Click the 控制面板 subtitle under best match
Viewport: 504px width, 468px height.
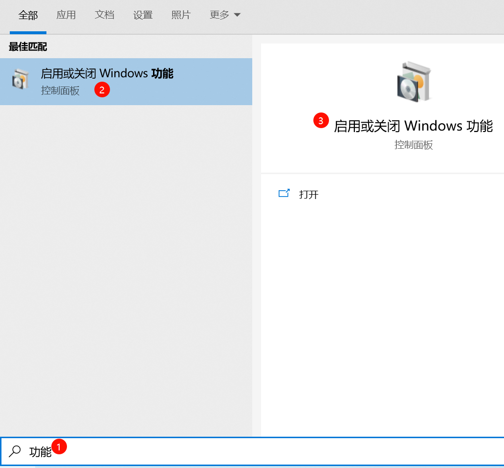[60, 90]
